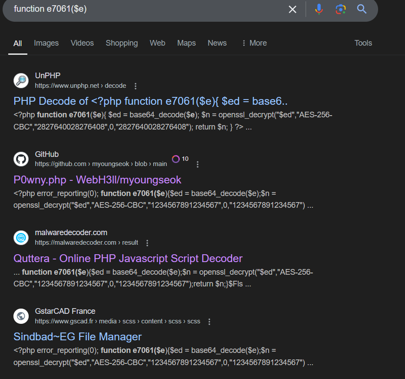Open the Sindbad~EG File Manager result
The width and height of the screenshot is (405, 379).
pyautogui.click(x=78, y=337)
